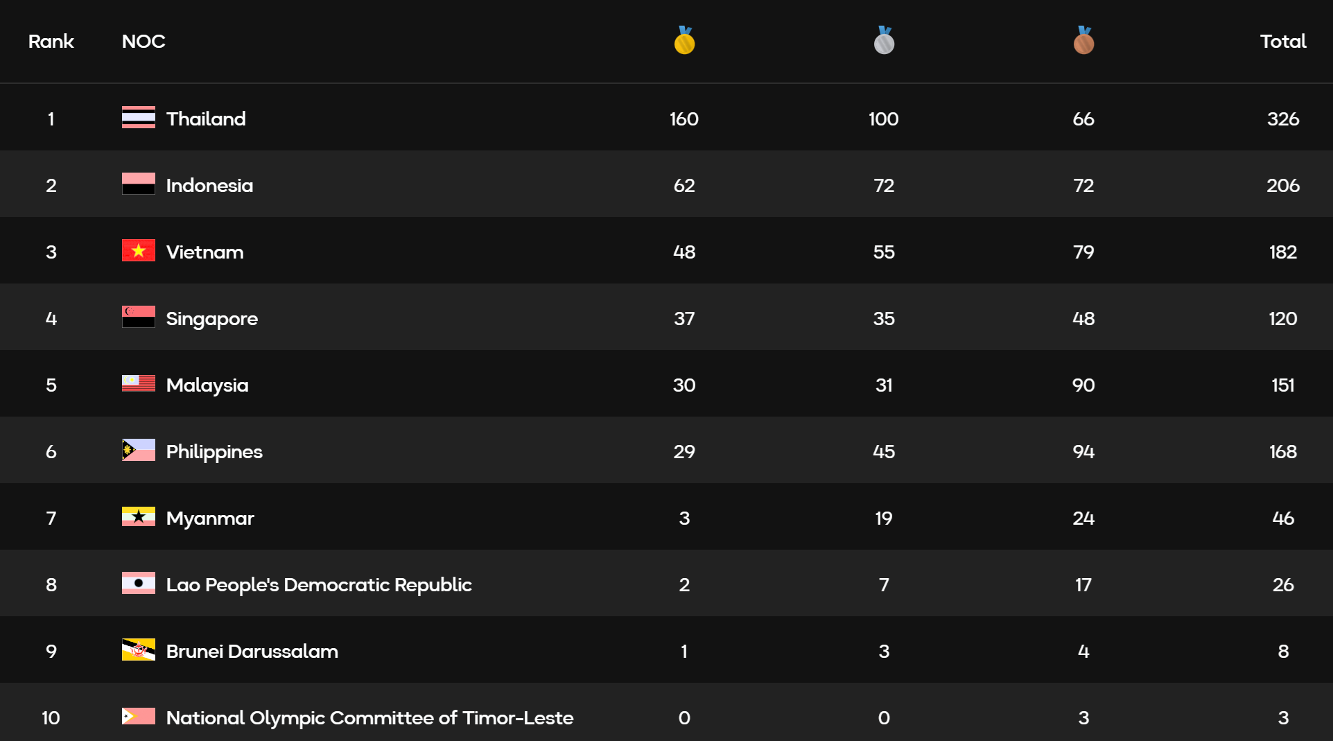Viewport: 1333px width, 741px height.
Task: Click the Singapore flag icon
Action: (139, 317)
